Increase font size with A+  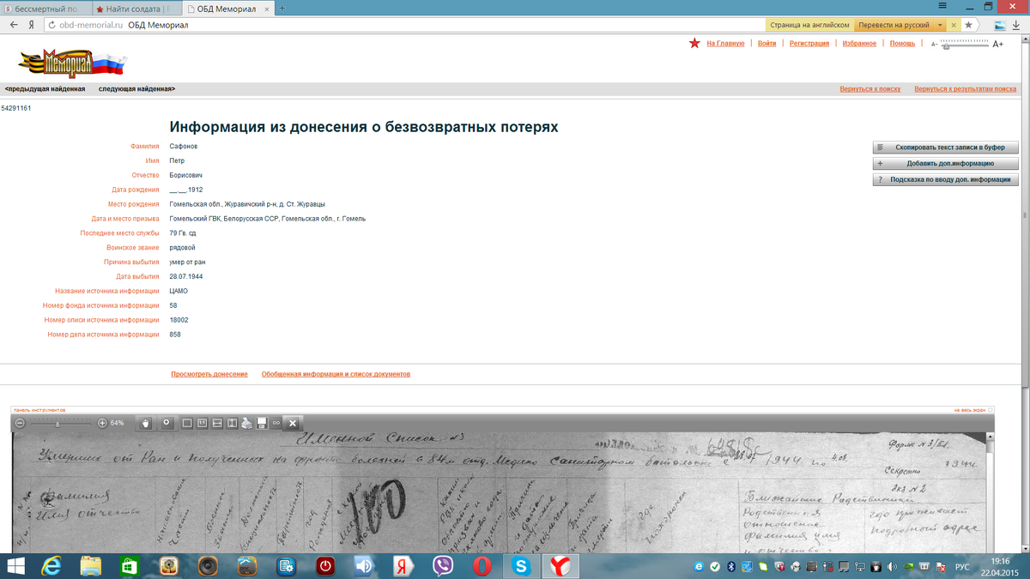click(x=998, y=44)
